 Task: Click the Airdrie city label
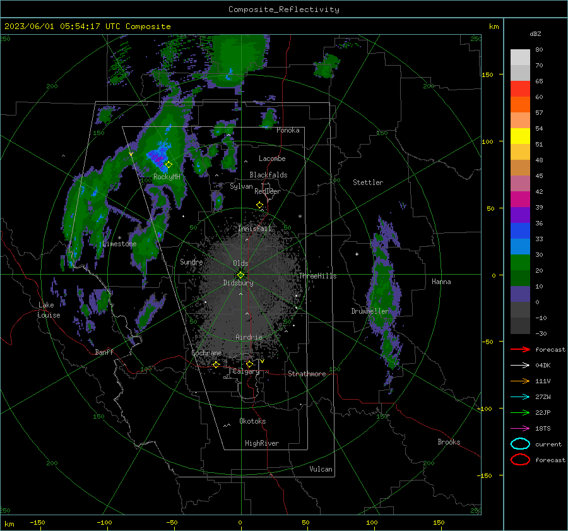pos(249,337)
